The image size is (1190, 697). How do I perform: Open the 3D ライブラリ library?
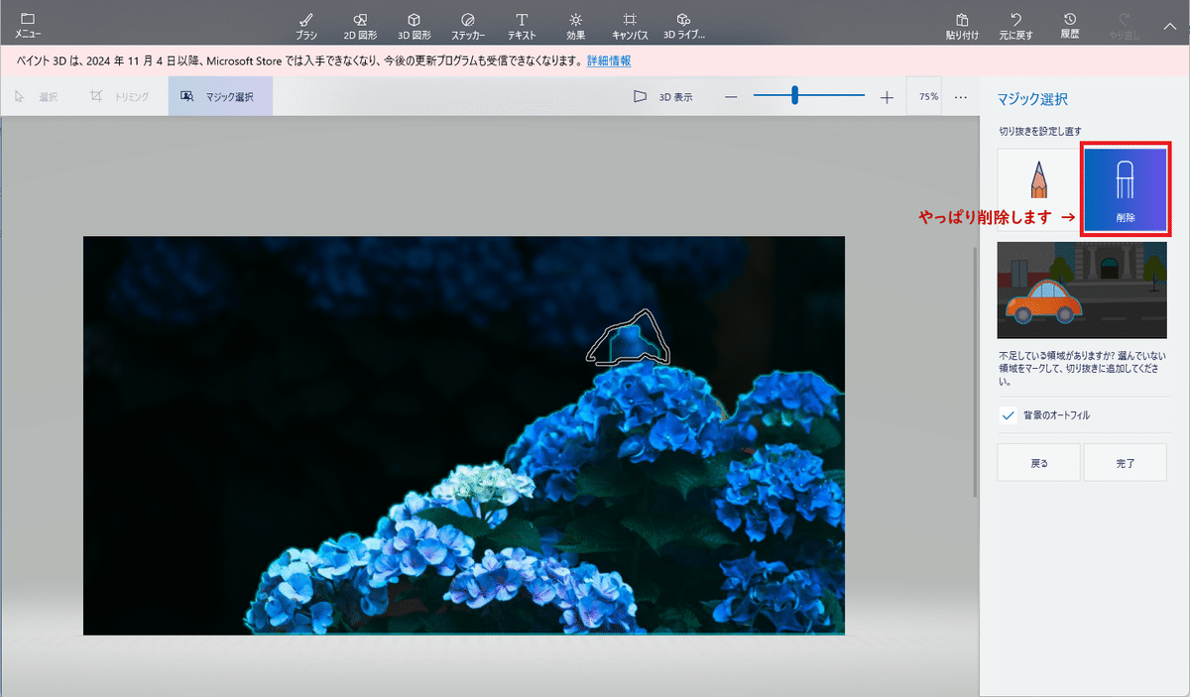(x=684, y=25)
